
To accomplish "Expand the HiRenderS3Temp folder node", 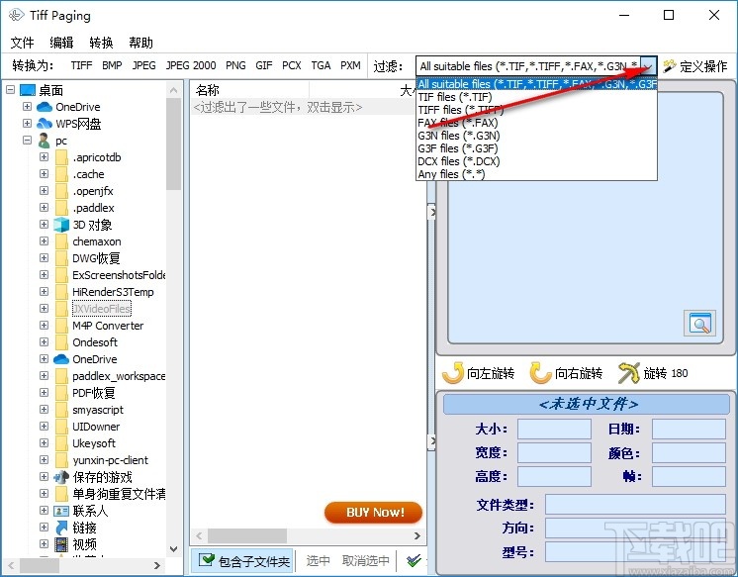I will (44, 292).
